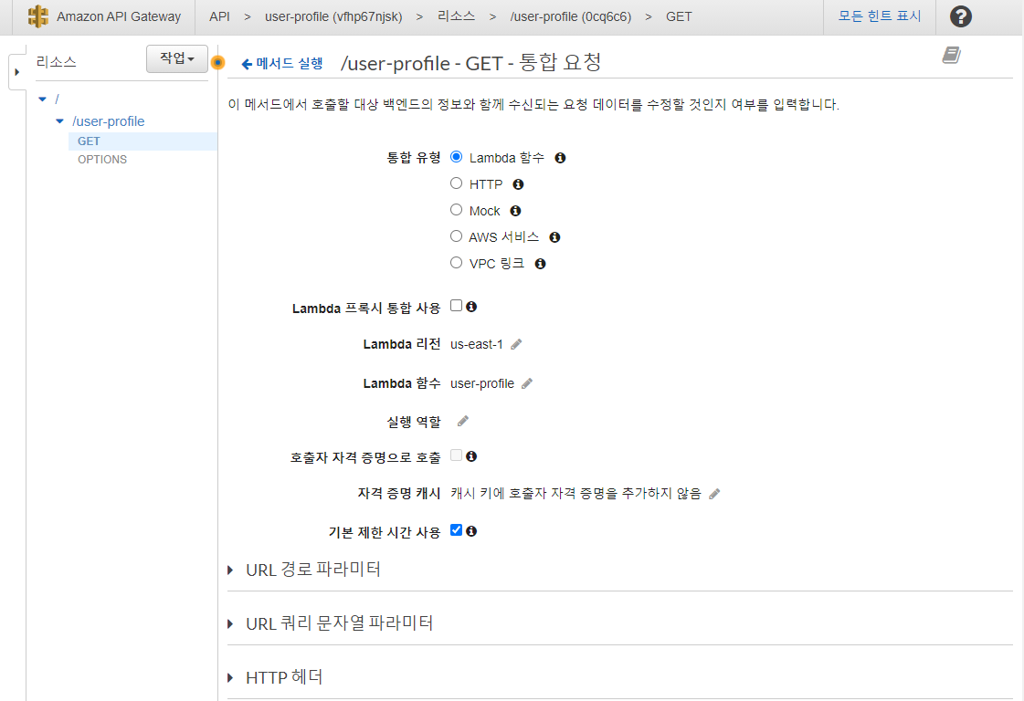
Task: Uncheck 기본 제한 시간 사용 checkbox
Action: click(x=457, y=530)
